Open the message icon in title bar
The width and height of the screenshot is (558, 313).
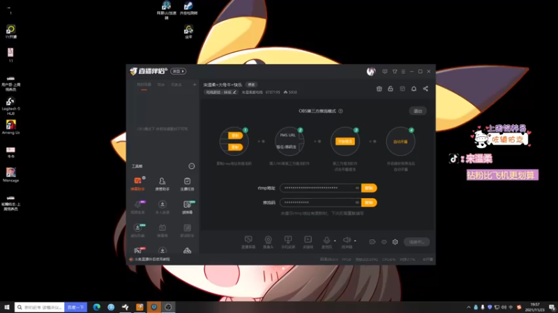tap(385, 72)
